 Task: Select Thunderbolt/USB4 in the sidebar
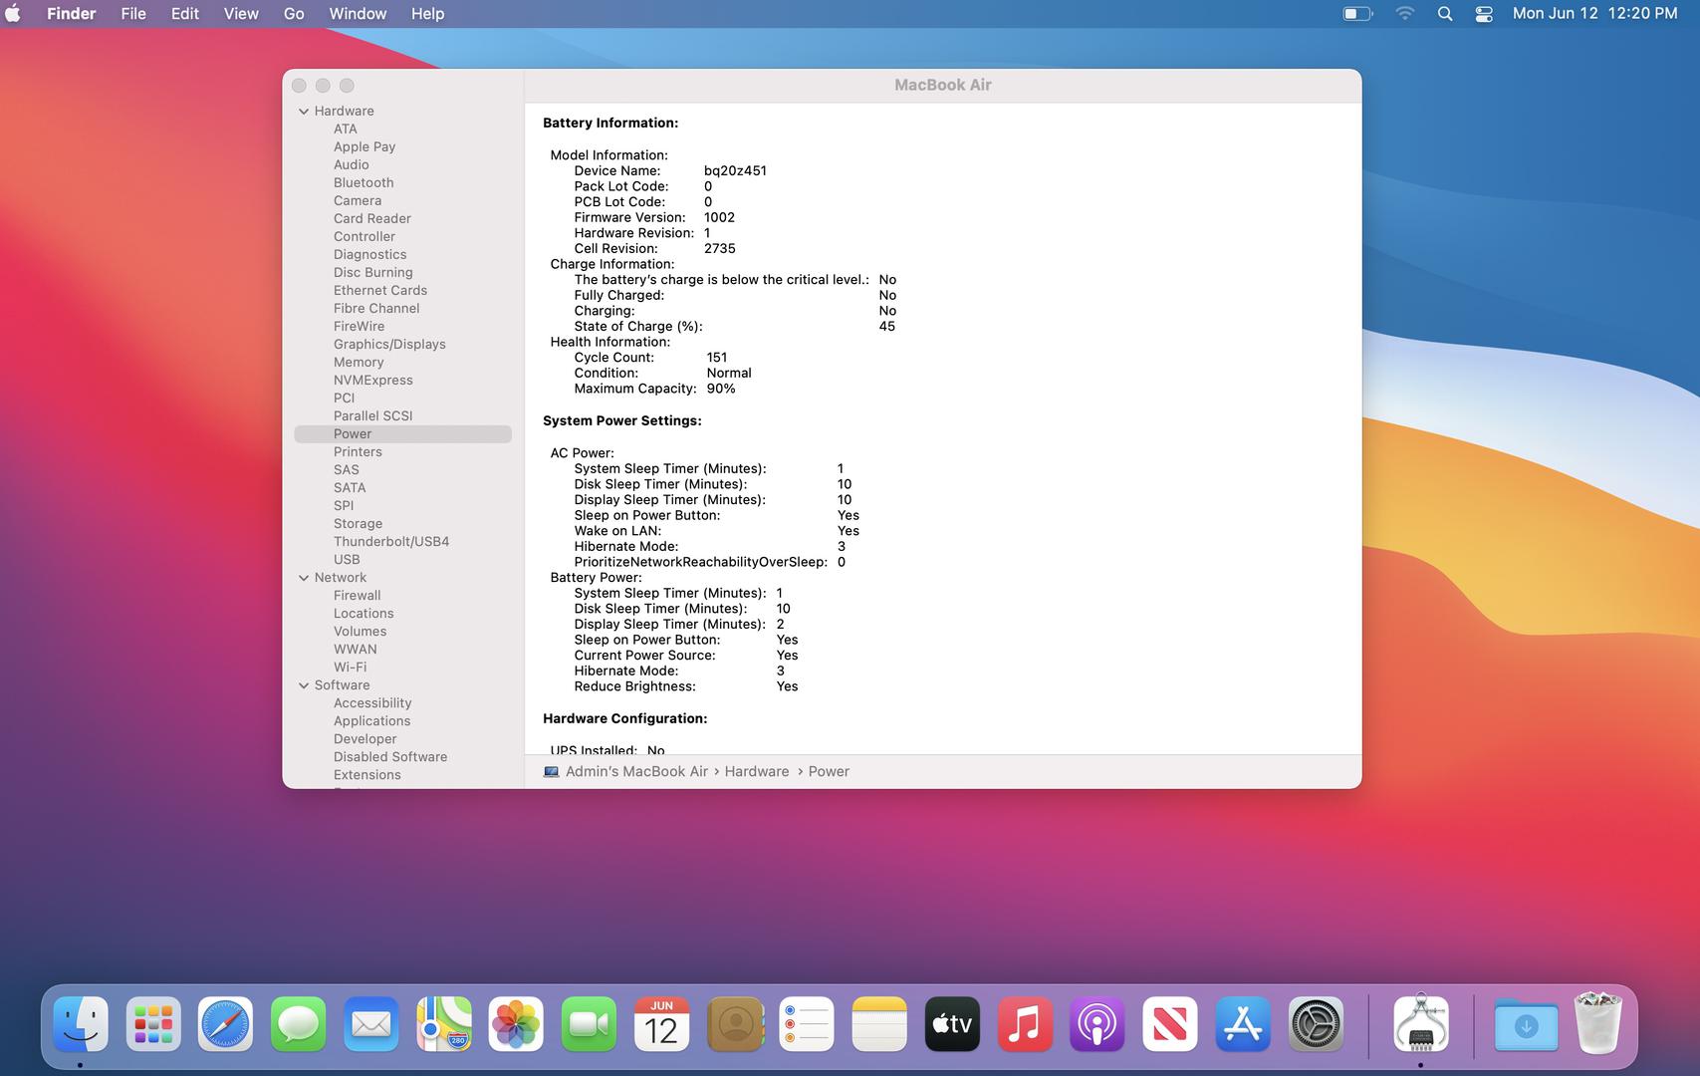tap(391, 542)
